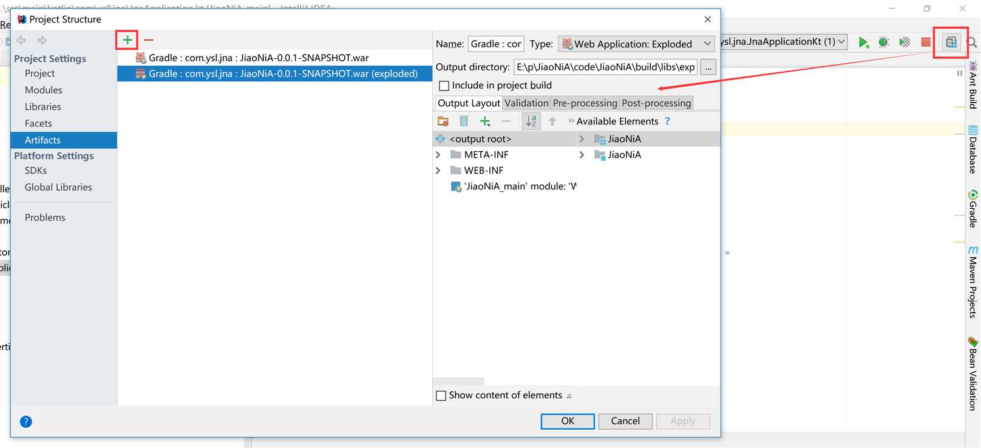Add a copy of an element with the layout plus
Screen dimensions: 981x448
[485, 121]
